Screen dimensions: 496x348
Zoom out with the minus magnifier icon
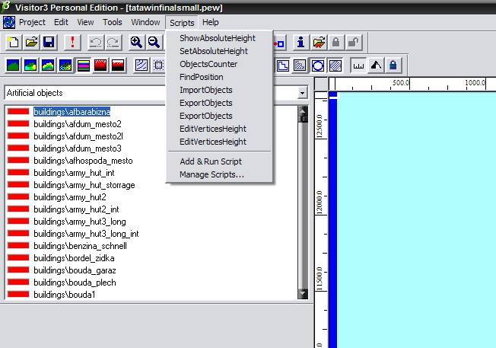coord(154,42)
